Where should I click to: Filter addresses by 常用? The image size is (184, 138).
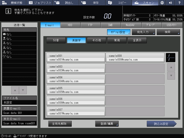pos(117,40)
